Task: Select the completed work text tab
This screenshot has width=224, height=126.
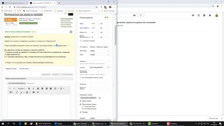Action: 17,83
